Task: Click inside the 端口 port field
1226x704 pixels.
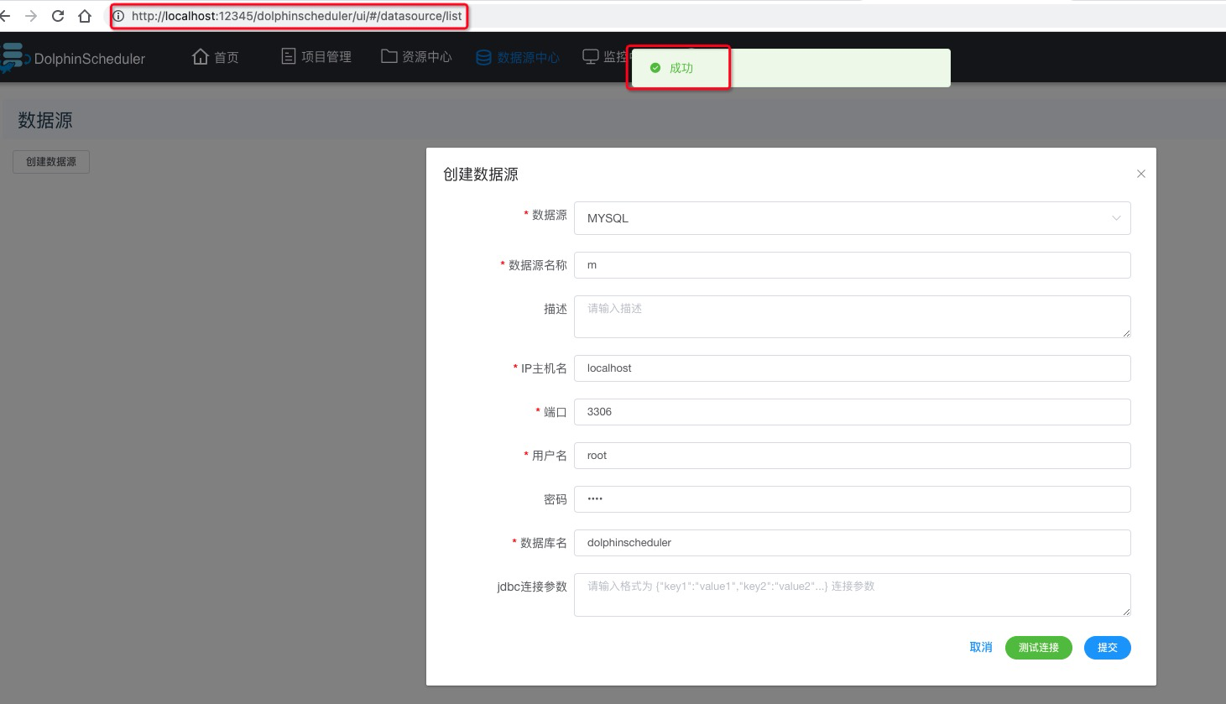Action: click(852, 412)
